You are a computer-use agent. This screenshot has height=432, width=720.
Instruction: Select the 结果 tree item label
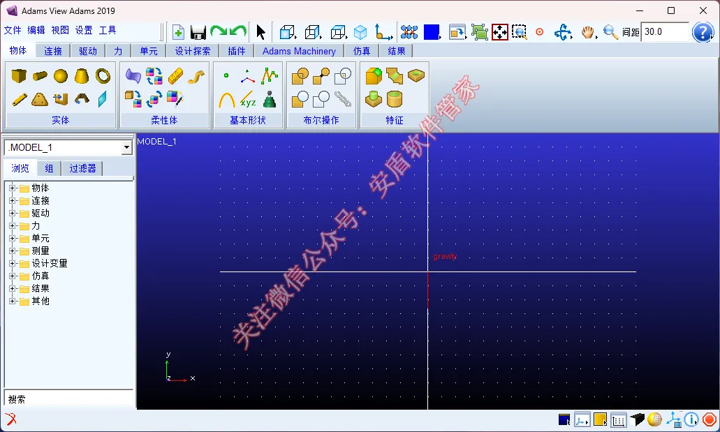click(x=41, y=288)
